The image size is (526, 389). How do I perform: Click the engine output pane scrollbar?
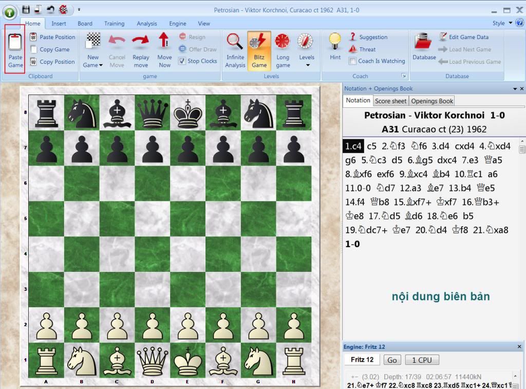pyautogui.click(x=516, y=380)
